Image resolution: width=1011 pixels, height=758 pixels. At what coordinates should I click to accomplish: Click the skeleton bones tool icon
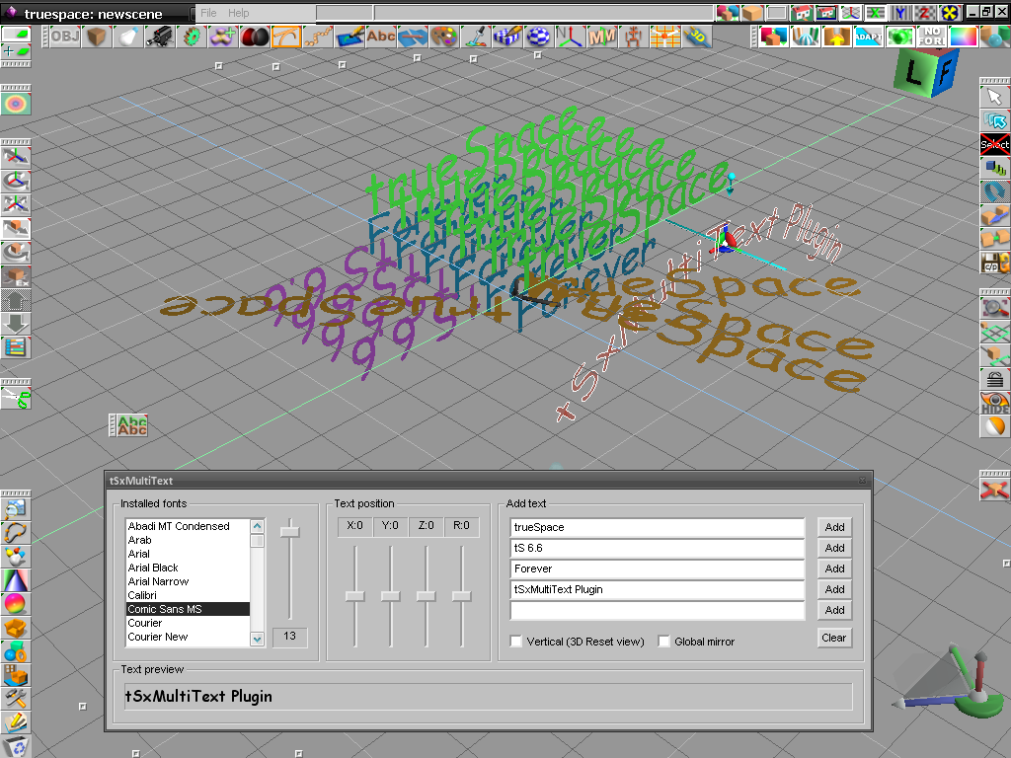633,37
